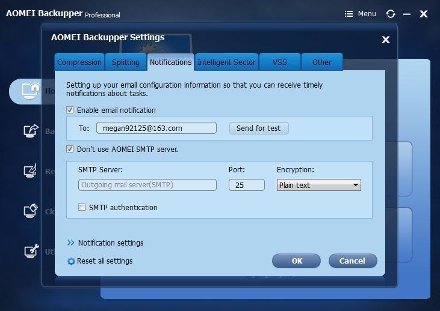Image resolution: width=440 pixels, height=311 pixels.
Task: Toggle Enable email notification checkbox
Action: click(x=70, y=110)
